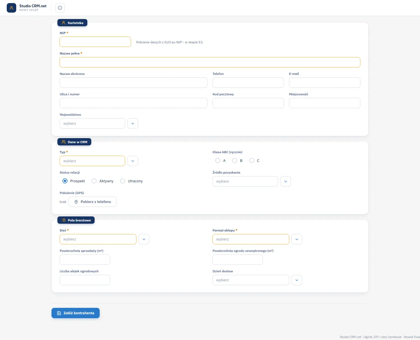Click the footer Nowak Ewa text
Viewport: 420px width, 340px height.
(x=412, y=337)
